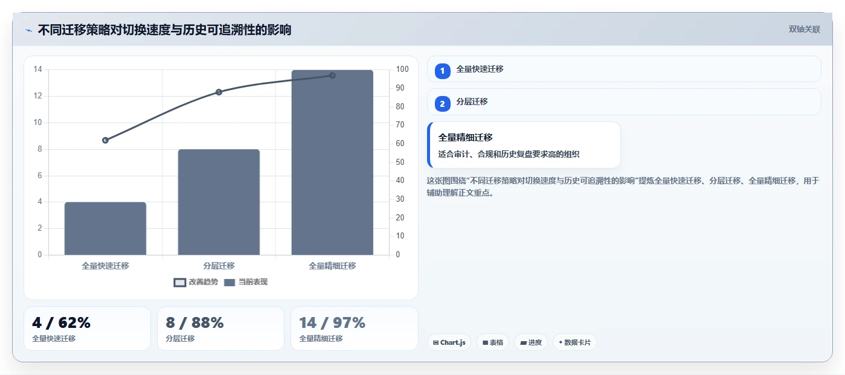Click the line point above 分层迁移 bar
845x375 pixels.
(219, 92)
